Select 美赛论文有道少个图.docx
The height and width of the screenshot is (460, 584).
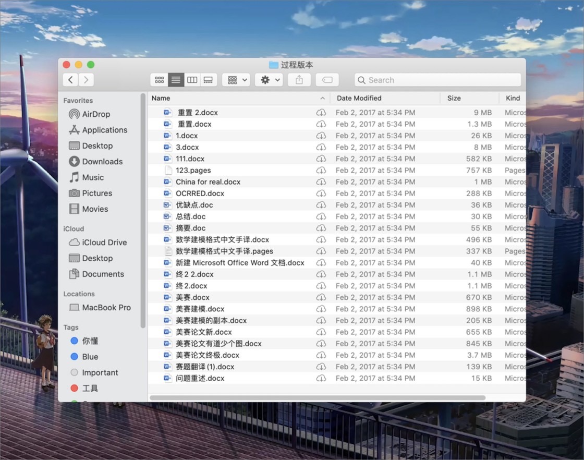tap(337, 343)
